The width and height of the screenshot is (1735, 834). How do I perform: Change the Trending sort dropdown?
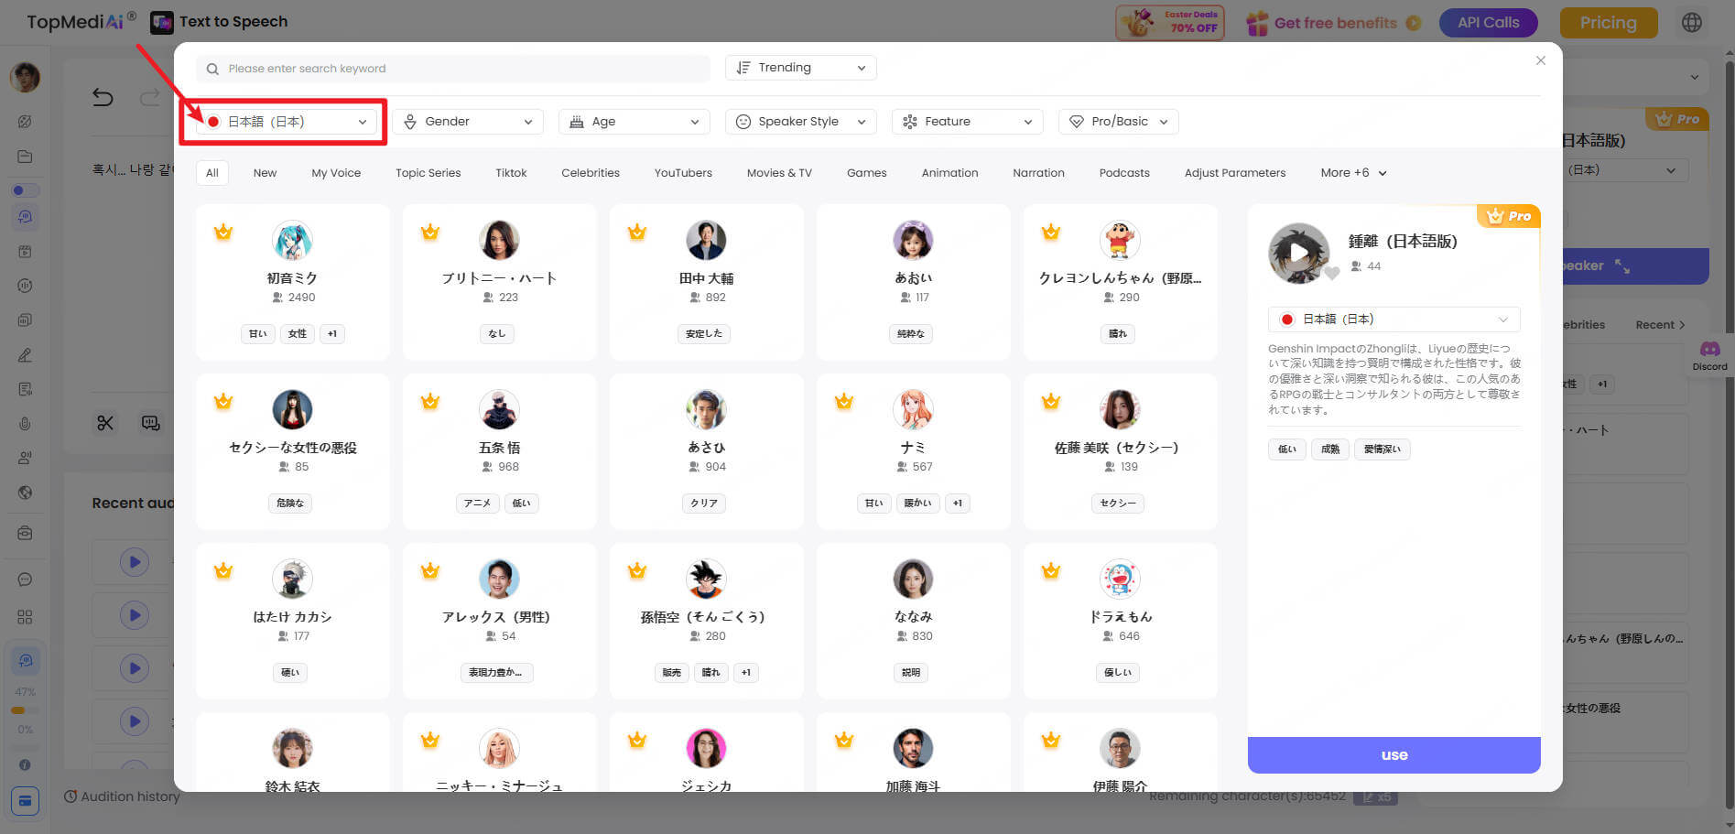click(x=800, y=68)
